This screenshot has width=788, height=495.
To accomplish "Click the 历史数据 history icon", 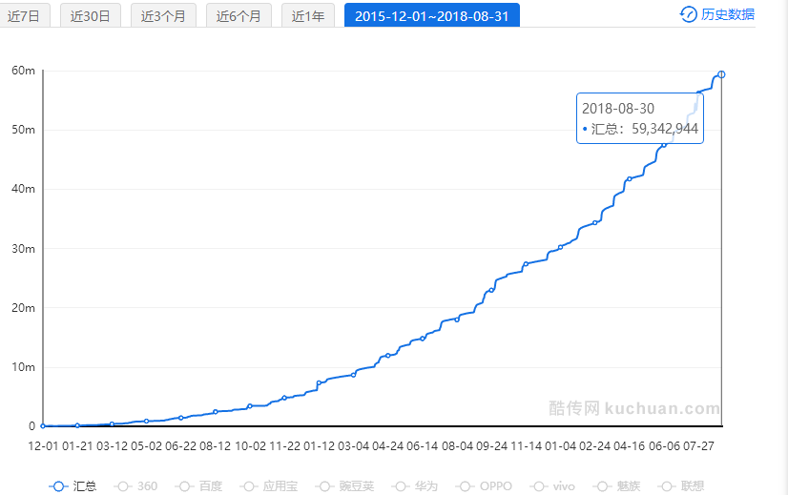I will pyautogui.click(x=688, y=14).
